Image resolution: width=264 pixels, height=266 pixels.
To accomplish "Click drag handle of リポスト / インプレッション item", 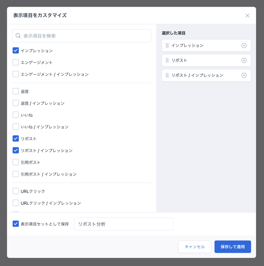I will click(x=167, y=75).
